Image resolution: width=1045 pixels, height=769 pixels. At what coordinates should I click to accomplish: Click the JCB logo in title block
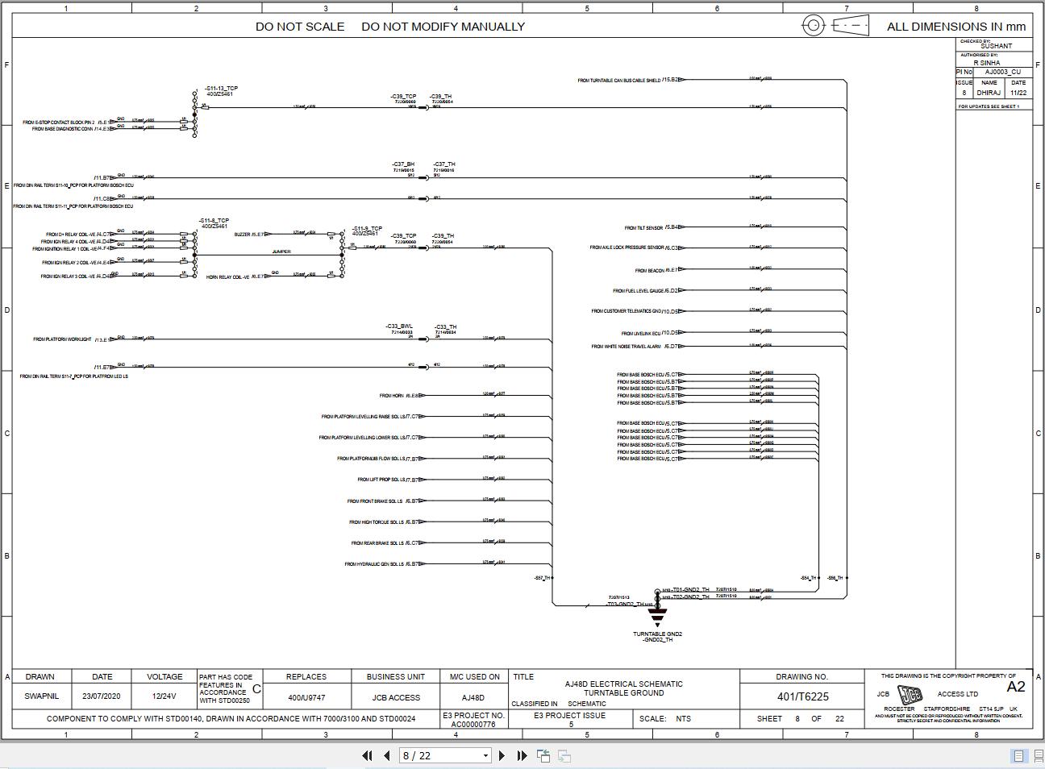(x=911, y=694)
